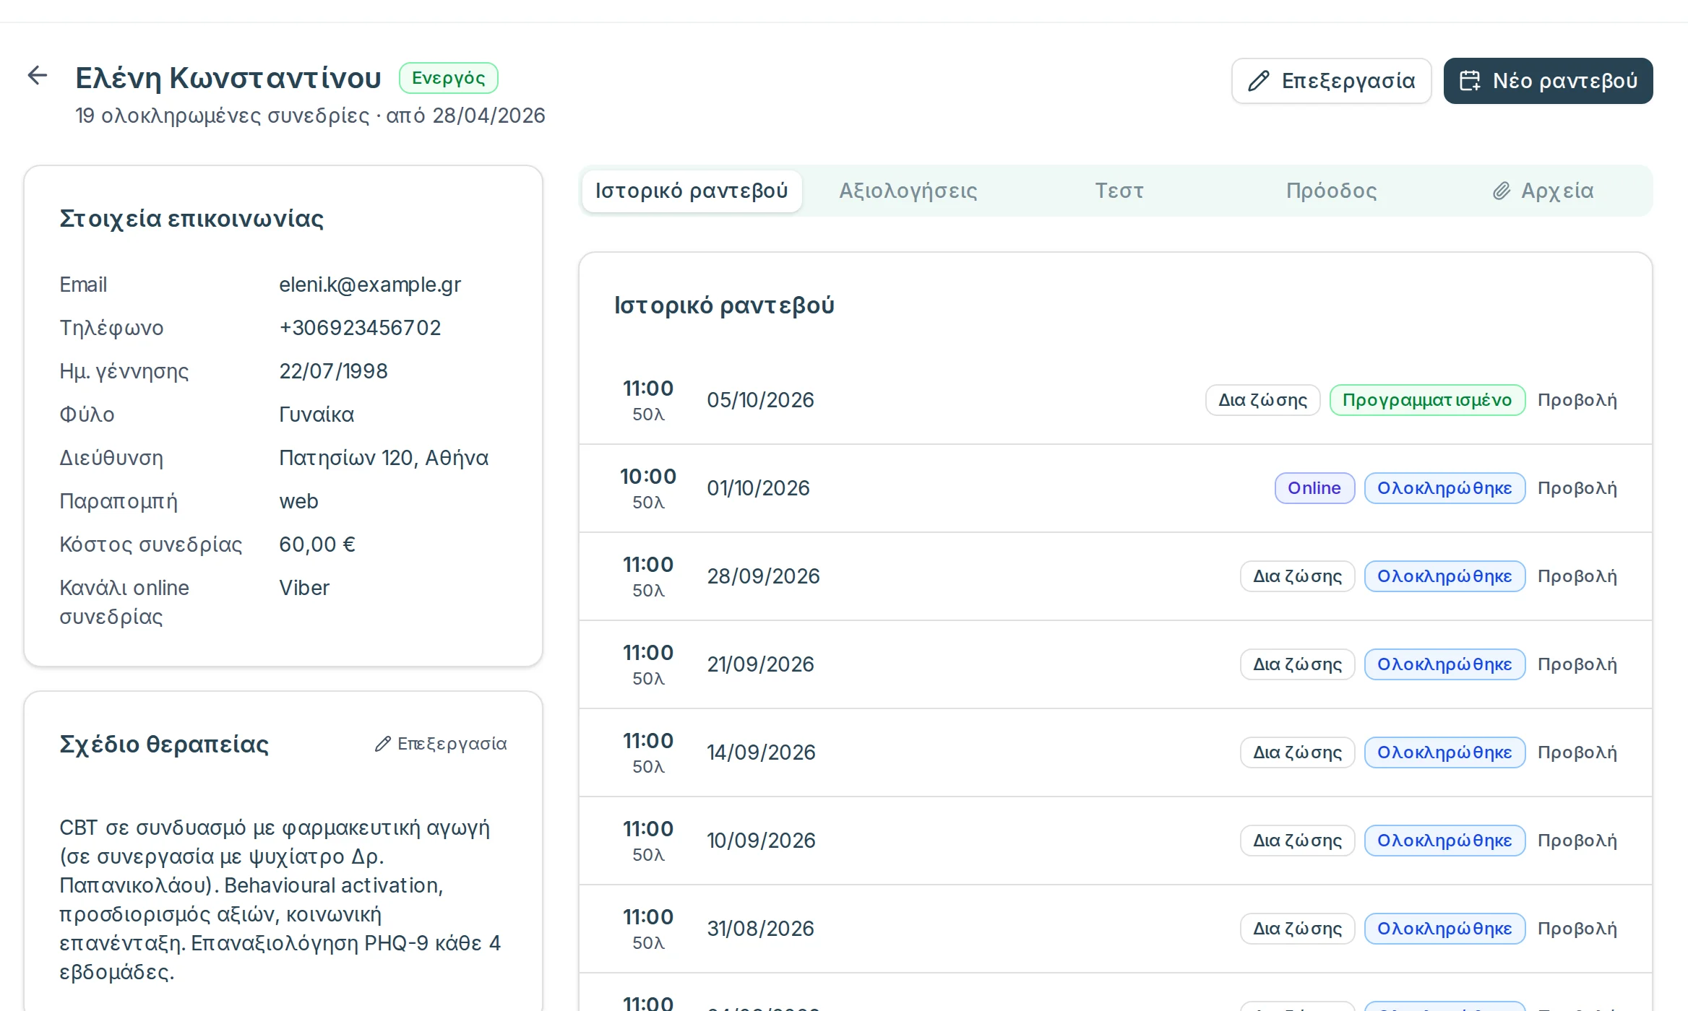This screenshot has height=1011, width=1688.
Task: Open Προβολή for the 14/09/2026 appointment
Action: (1577, 752)
